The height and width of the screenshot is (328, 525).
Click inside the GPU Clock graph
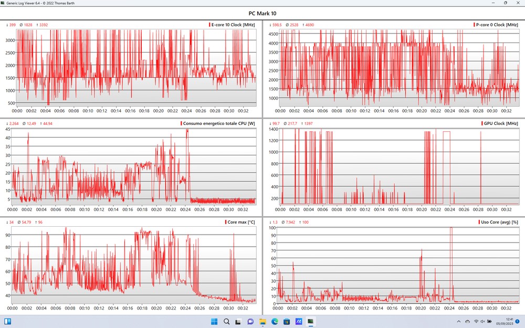[x=399, y=167]
